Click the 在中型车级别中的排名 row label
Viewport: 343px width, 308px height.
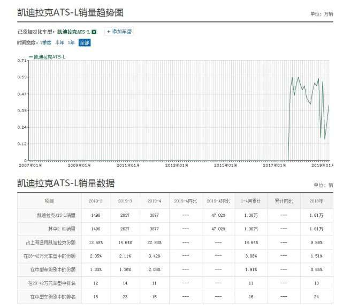[53, 297]
